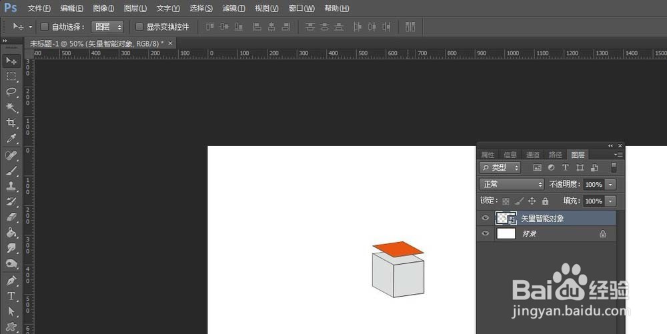
Task: Click distribute vertical centers icon
Action: click(325, 27)
